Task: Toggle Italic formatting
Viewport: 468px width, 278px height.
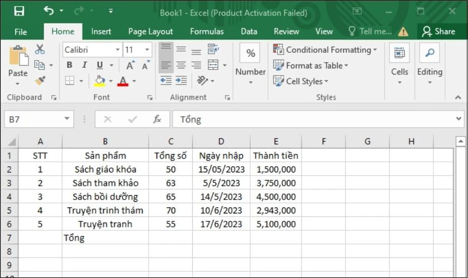Action: 85,65
